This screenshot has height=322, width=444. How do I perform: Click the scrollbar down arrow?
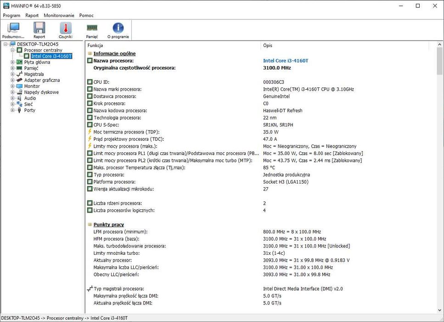[439, 310]
